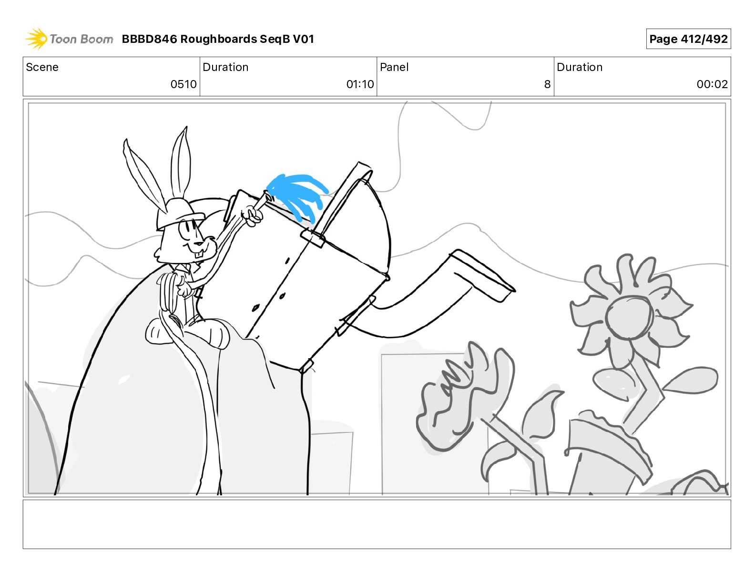Click the Panel label
Screen dimensions: 755x583
[x=394, y=67]
